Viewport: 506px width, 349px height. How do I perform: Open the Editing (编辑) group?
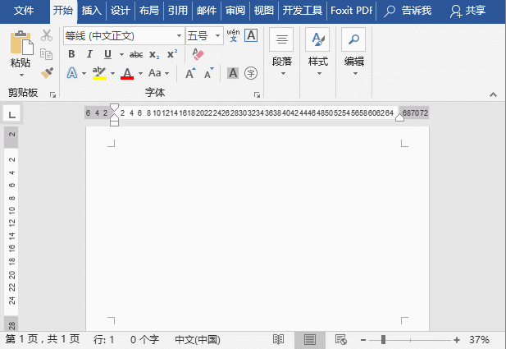[x=354, y=53]
